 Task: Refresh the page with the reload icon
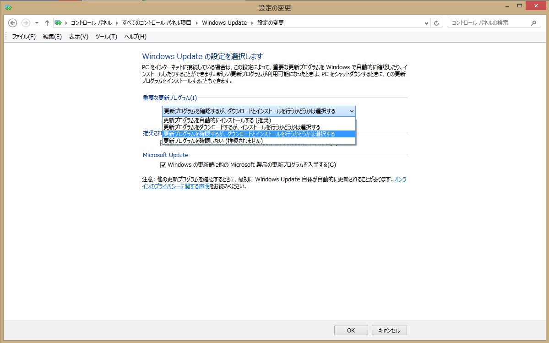[x=436, y=23]
